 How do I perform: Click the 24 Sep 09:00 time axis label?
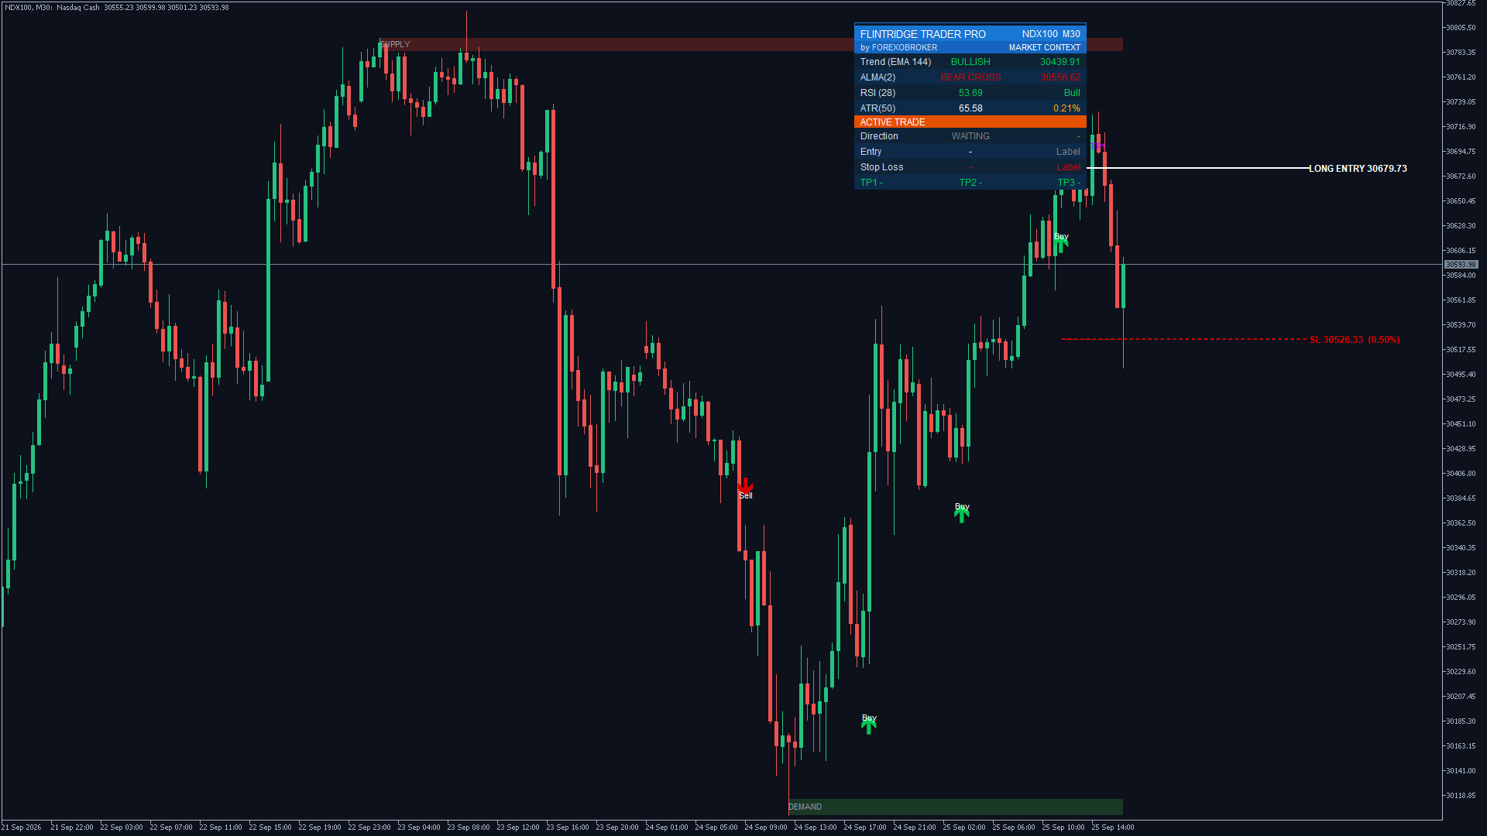click(x=766, y=827)
